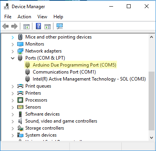Click the Forward arrow toolbar icon
This screenshot has height=151, width=156.
(x=14, y=26)
